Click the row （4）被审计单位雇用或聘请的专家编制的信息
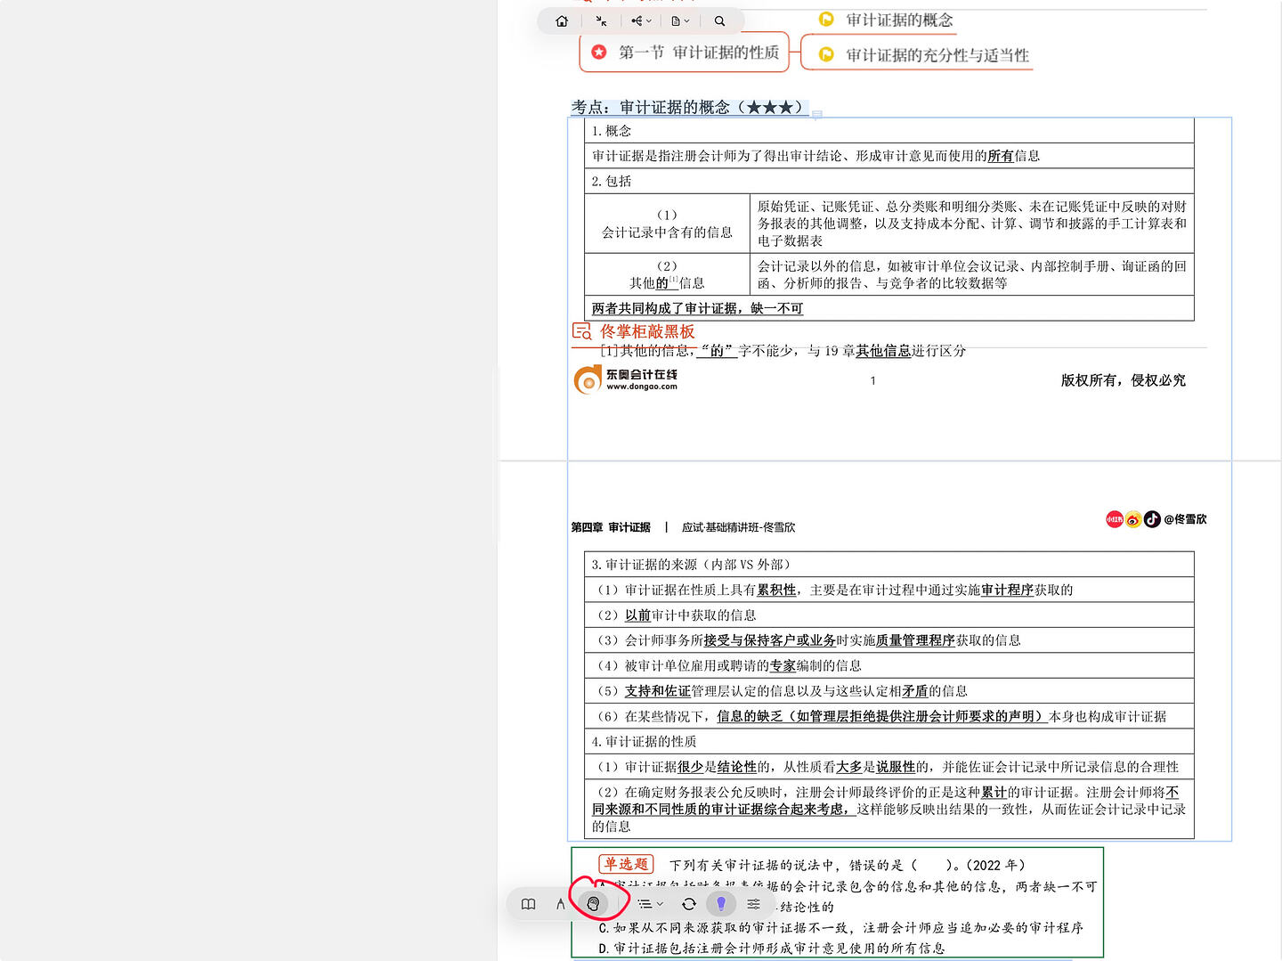Image resolution: width=1282 pixels, height=961 pixels. 889,665
